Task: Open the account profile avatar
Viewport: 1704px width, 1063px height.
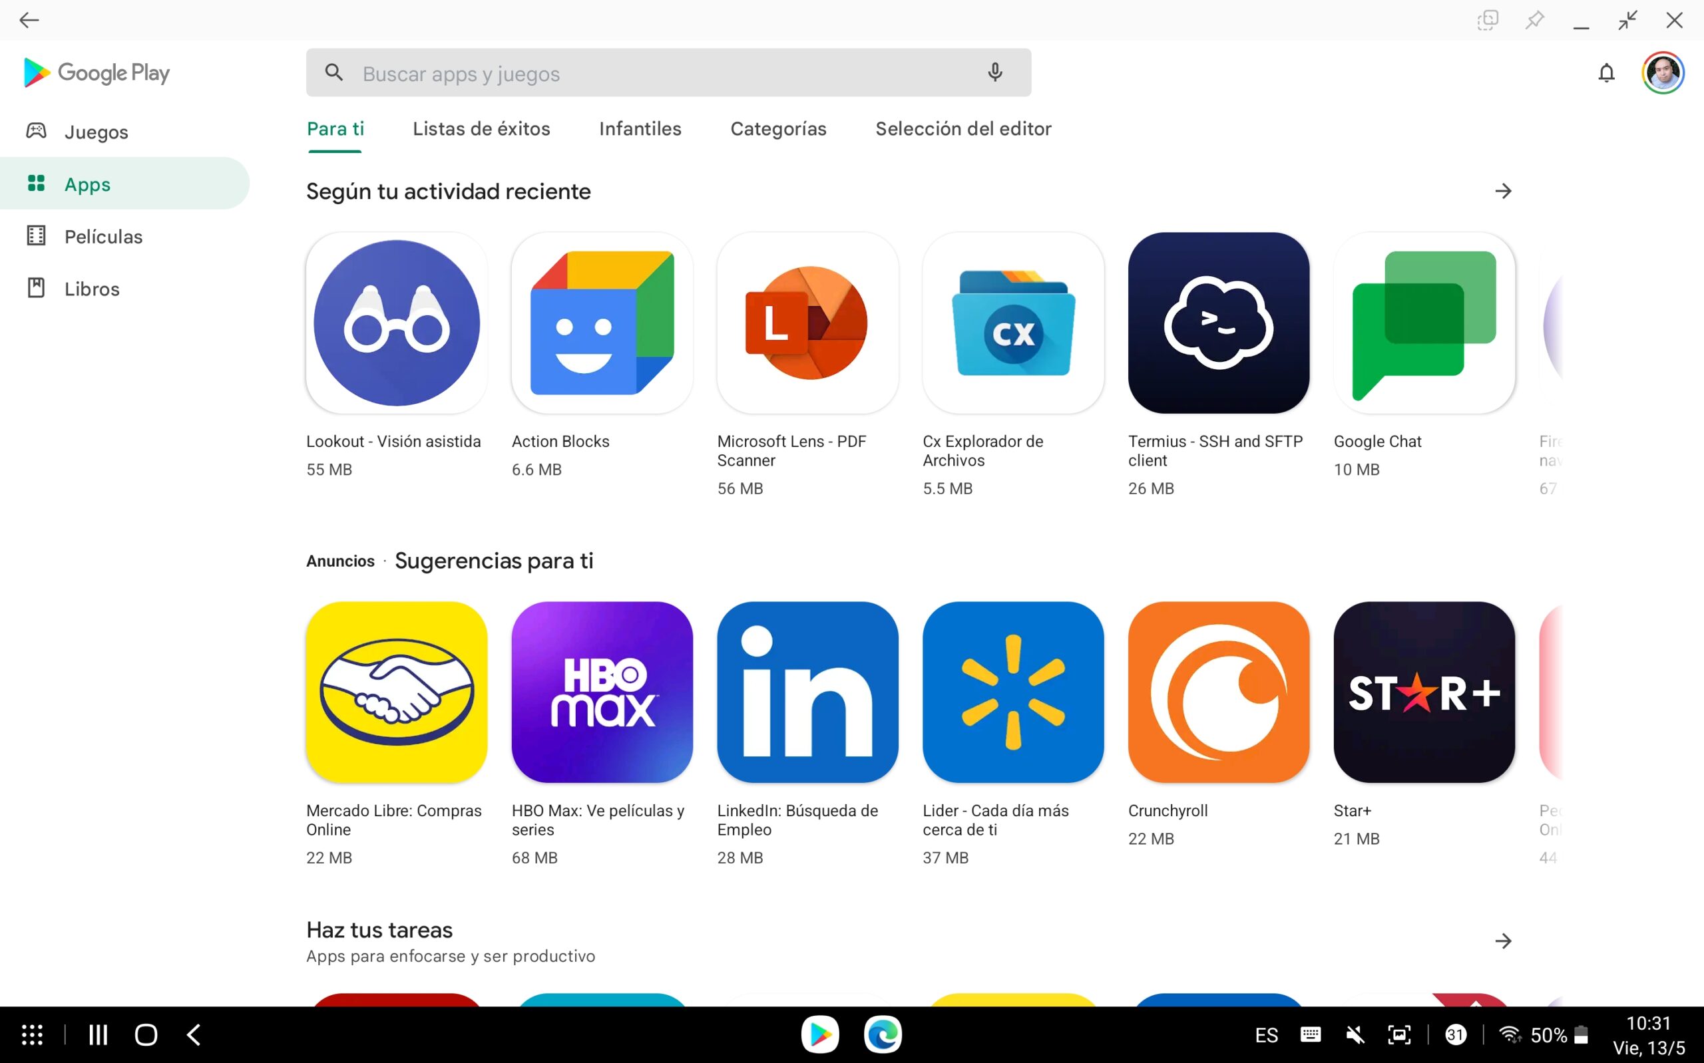Action: (1662, 73)
